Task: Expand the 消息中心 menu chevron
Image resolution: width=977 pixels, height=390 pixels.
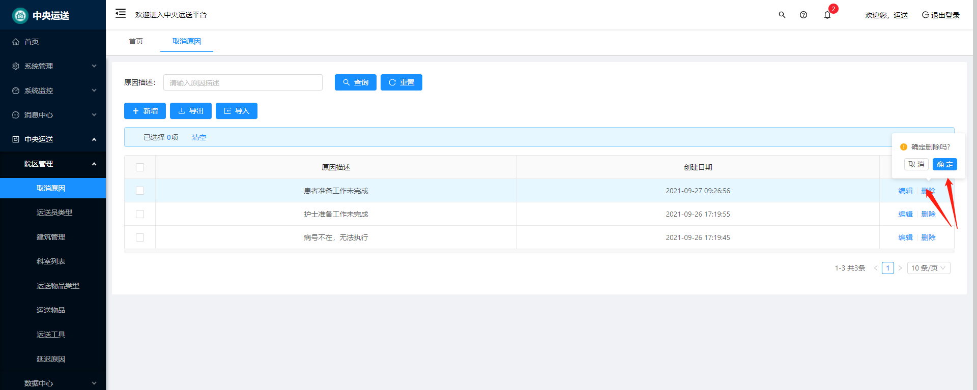Action: coord(94,115)
